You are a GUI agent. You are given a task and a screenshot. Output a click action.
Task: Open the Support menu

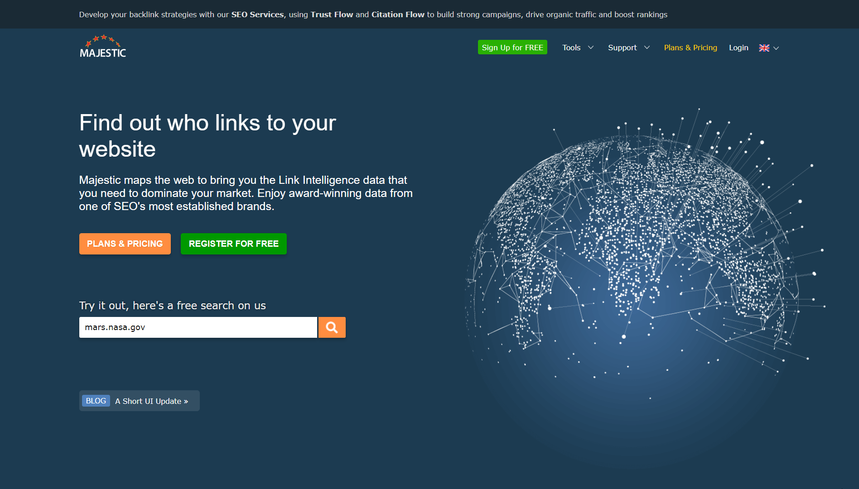(x=622, y=48)
